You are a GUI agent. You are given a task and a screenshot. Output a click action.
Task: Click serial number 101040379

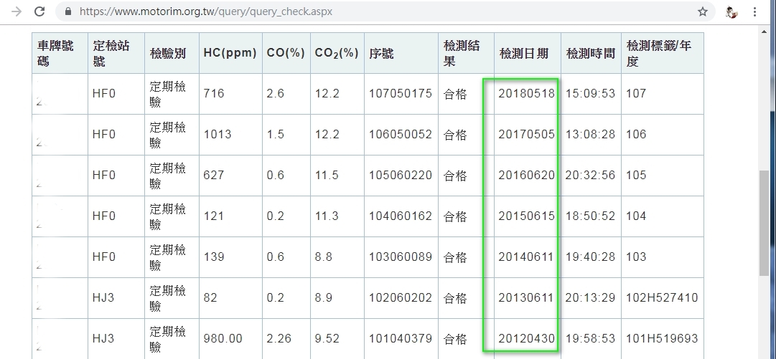tap(401, 339)
